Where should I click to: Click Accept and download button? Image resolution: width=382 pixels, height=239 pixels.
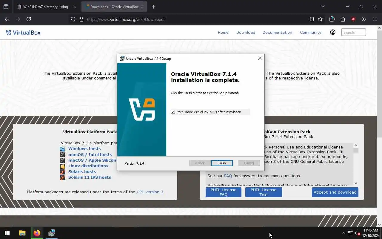tap(335, 192)
